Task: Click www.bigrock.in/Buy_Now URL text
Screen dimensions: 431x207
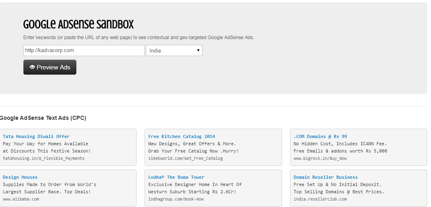Action: click(x=320, y=159)
